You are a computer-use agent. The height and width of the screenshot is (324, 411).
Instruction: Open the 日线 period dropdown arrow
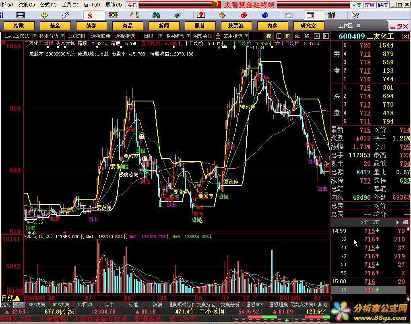pyautogui.click(x=161, y=36)
